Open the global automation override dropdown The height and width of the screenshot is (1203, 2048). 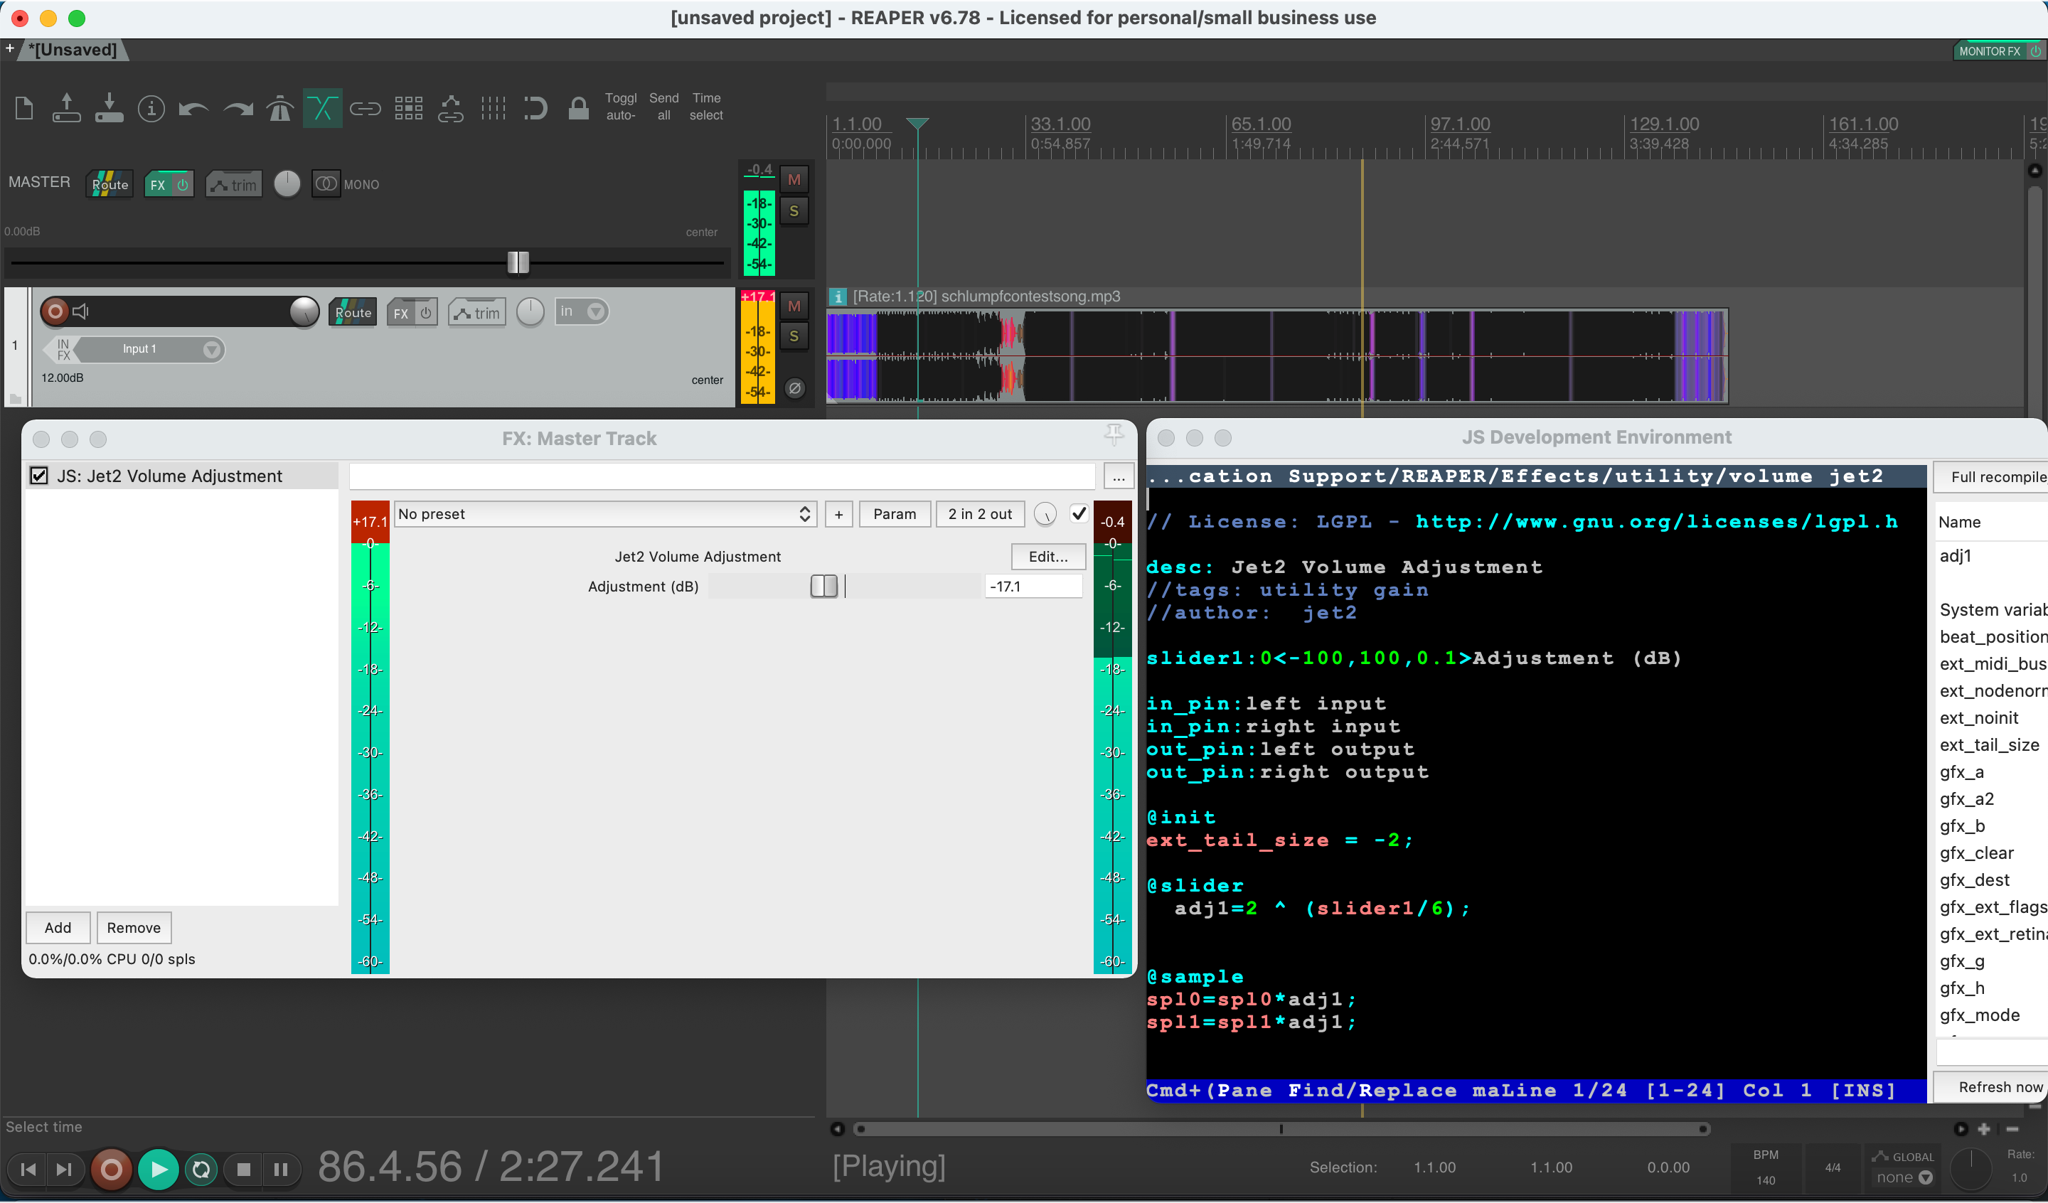click(x=1904, y=1177)
